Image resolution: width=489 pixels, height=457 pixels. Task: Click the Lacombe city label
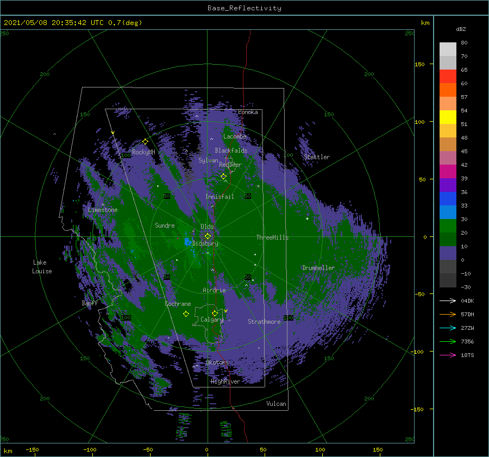235,136
